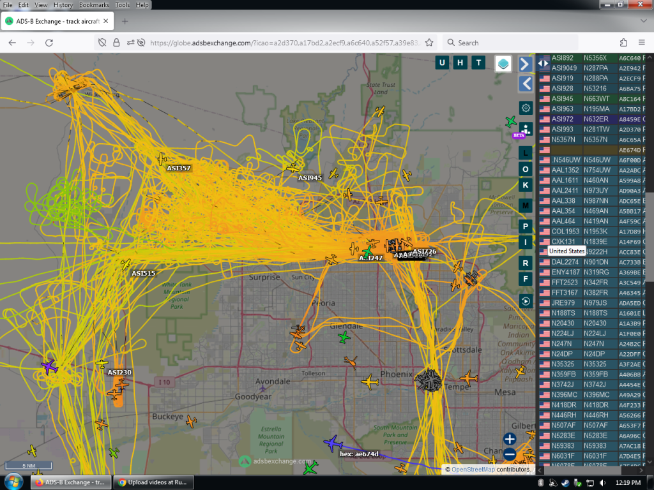Toggle sidebar width with double-arrow button
This screenshot has height=490, width=654.
543,63
